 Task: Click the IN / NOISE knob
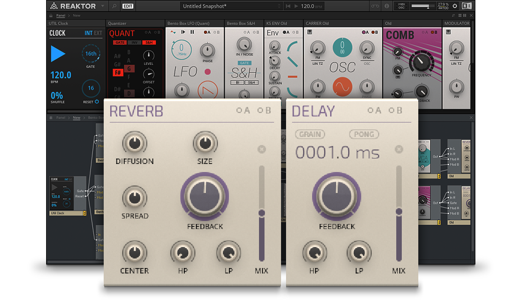tap(244, 45)
